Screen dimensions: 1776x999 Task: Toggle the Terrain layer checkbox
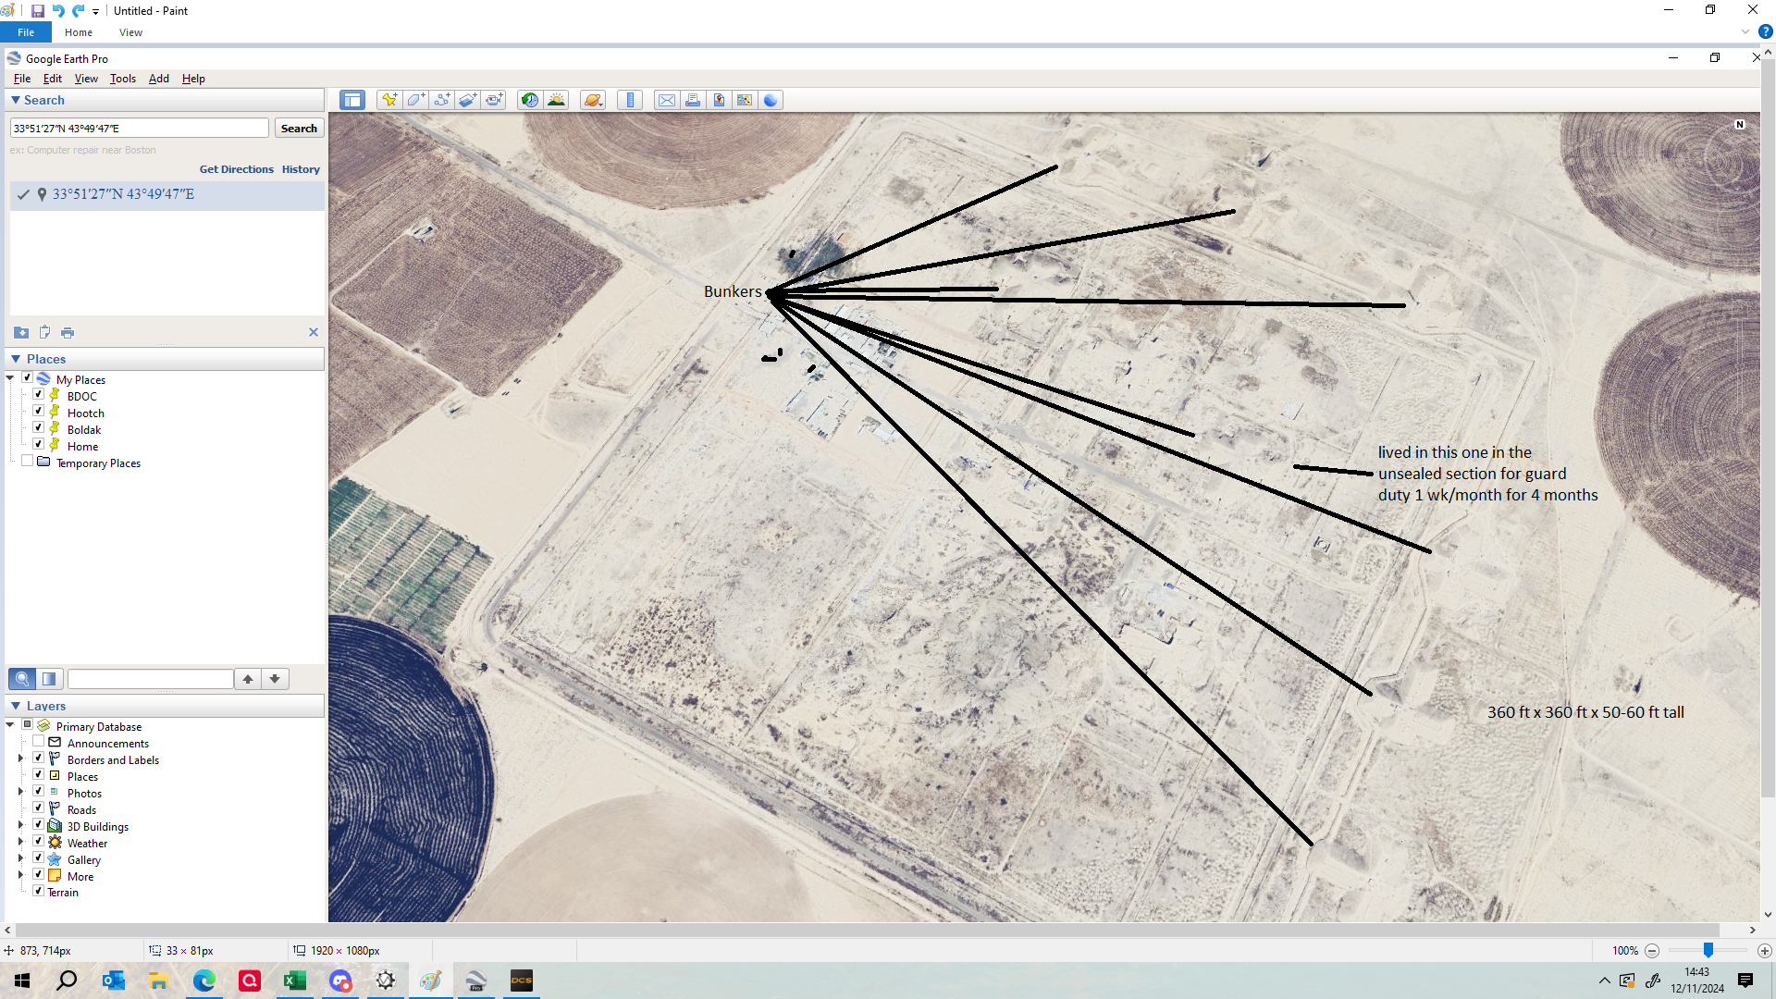pyautogui.click(x=39, y=891)
